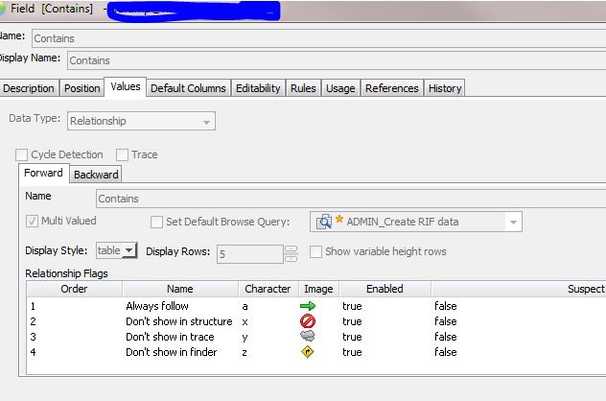Click the orange star icon in query selector
The width and height of the screenshot is (606, 401).
tap(339, 220)
